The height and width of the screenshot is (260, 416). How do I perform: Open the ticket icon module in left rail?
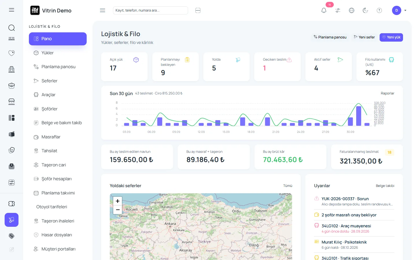(12, 204)
